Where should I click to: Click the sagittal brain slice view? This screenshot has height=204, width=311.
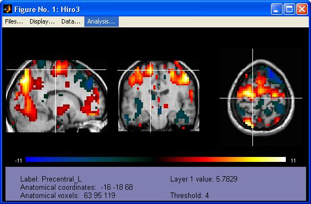pyautogui.click(x=56, y=96)
